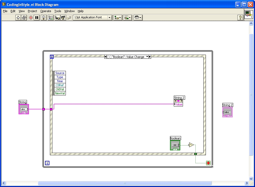Image resolution: width=255 pixels, height=187 pixels.
Task: Click Run Continuously icon
Action: (x=24, y=18)
